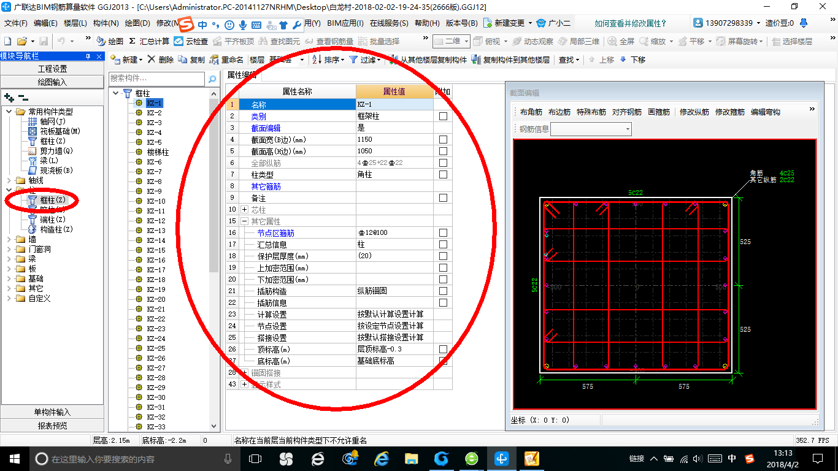Click the 搜索构件 search field
Image resolution: width=838 pixels, height=471 pixels.
[x=156, y=79]
